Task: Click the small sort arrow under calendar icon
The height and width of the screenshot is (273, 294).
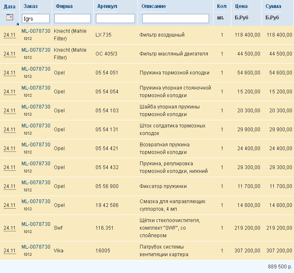Action: pyautogui.click(x=18, y=24)
